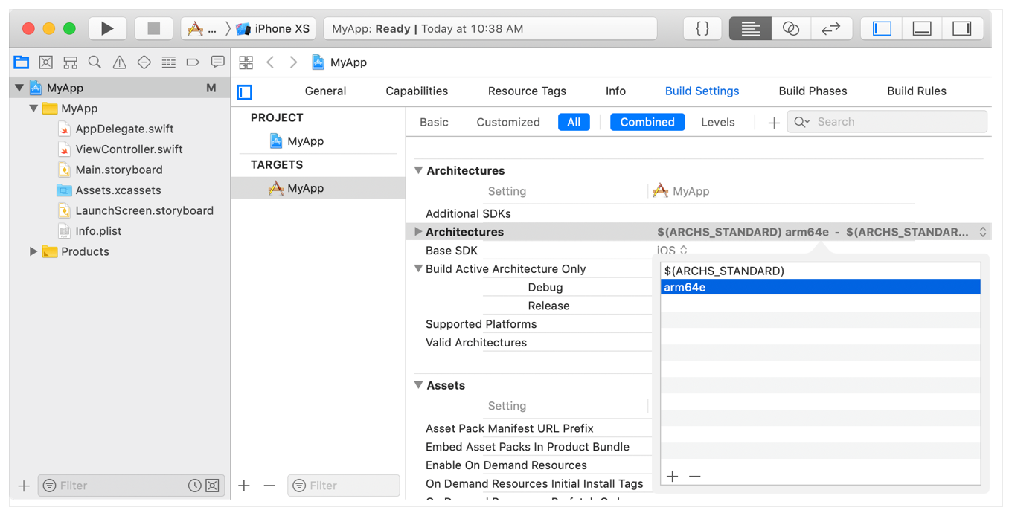Open the Find navigator magnifier icon
1012x516 pixels.
95,62
